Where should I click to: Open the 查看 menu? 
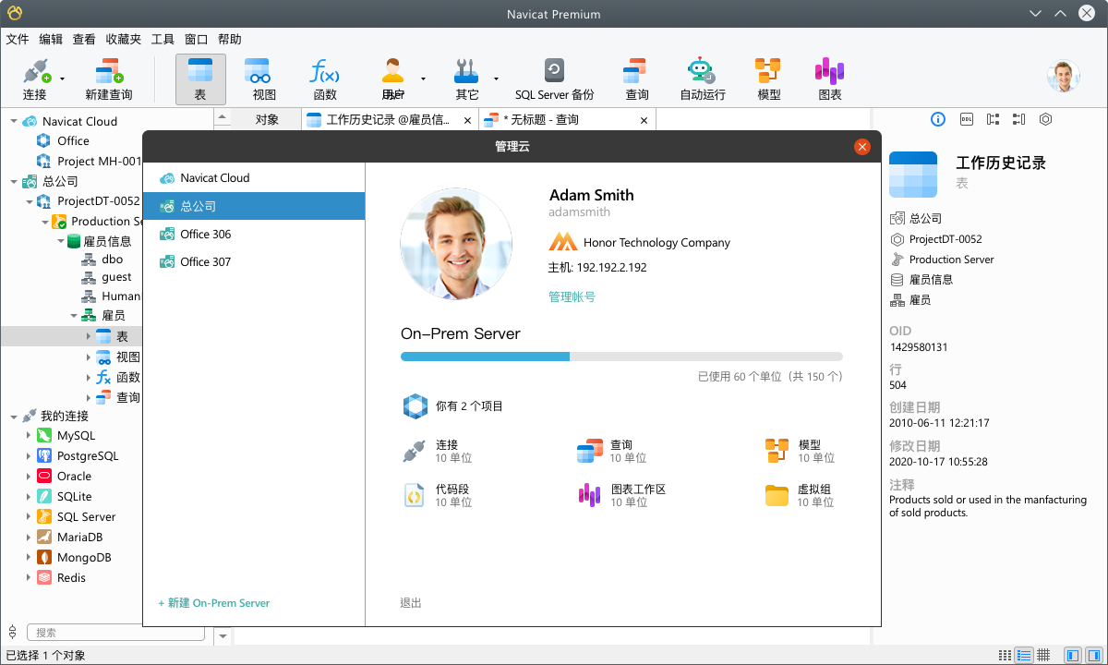84,39
